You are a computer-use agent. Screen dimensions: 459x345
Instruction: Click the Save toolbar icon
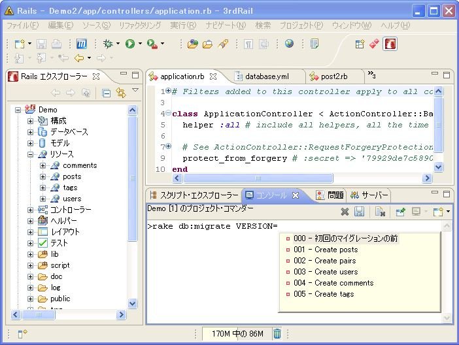coord(41,44)
